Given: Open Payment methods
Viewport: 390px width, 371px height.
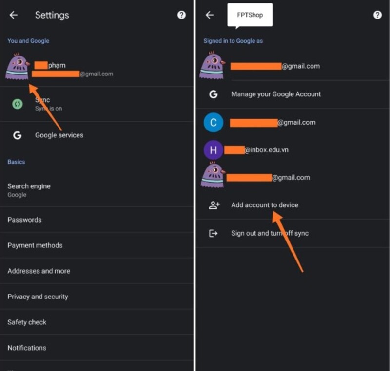Looking at the screenshot, I should pos(97,245).
